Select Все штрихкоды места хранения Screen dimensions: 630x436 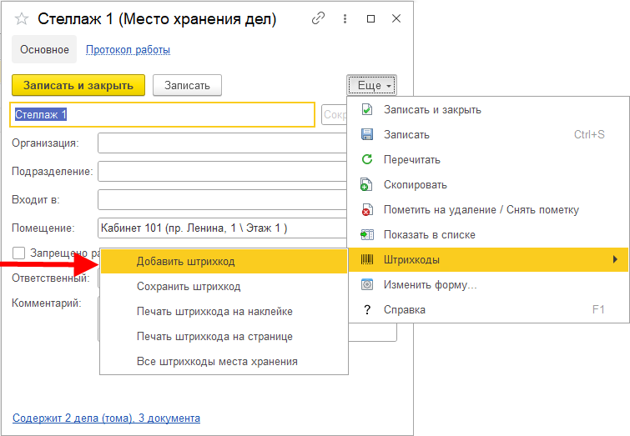[x=217, y=362]
